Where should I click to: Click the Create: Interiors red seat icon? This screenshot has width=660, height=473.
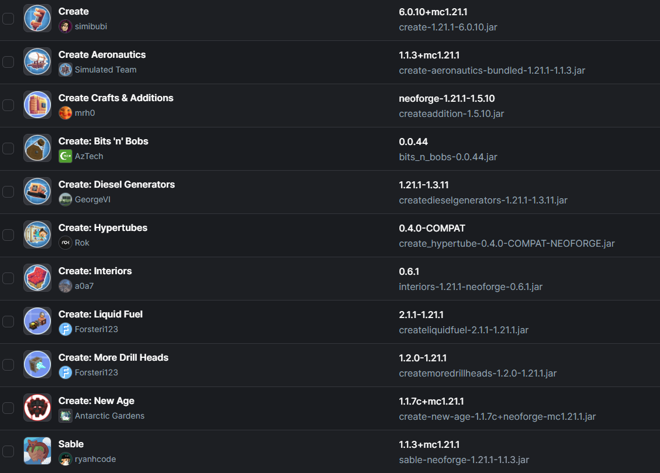click(37, 278)
